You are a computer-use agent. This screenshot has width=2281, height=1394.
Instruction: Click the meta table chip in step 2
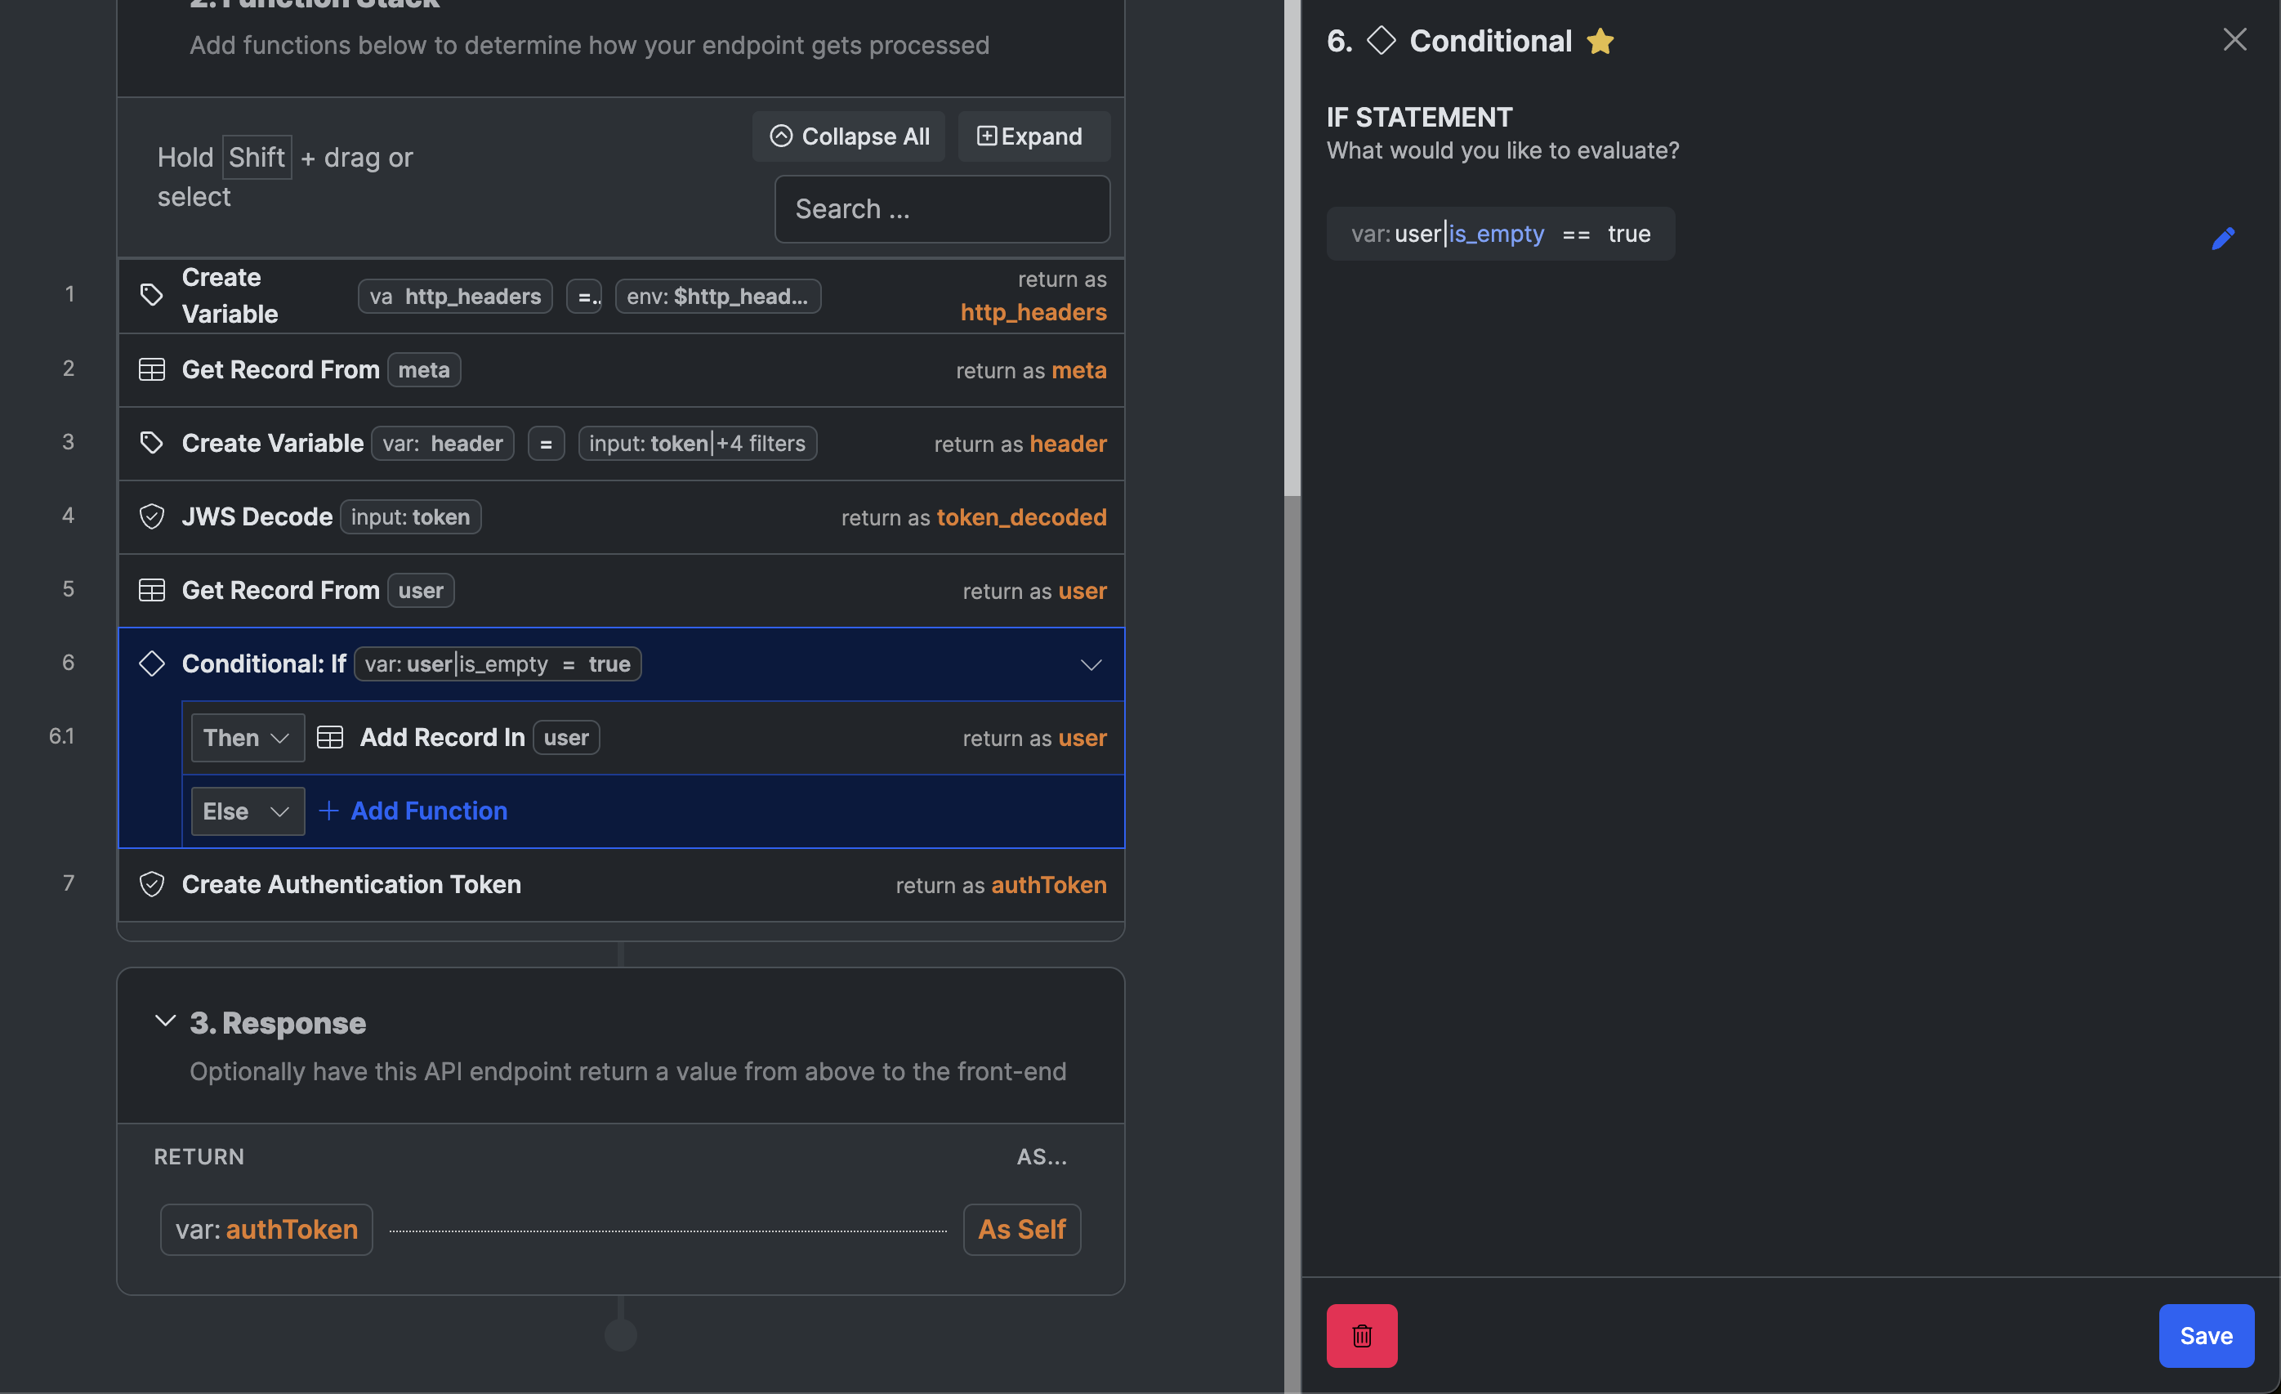click(424, 369)
